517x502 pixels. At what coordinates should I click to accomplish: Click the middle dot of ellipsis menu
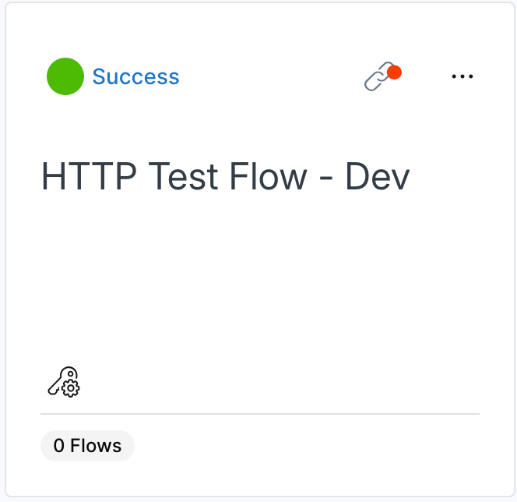(462, 76)
